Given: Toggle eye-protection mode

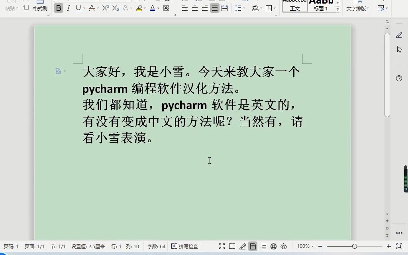Looking at the screenshot, I should pos(284,246).
